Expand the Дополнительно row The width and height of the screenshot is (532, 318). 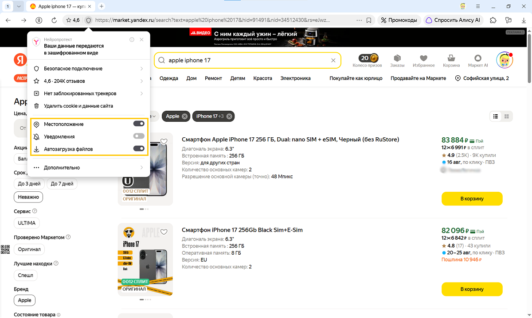[x=88, y=167]
